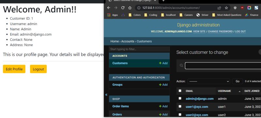The height and width of the screenshot is (118, 261).
Task: Open the user2@xyz.com customer record
Action: tap(197, 115)
